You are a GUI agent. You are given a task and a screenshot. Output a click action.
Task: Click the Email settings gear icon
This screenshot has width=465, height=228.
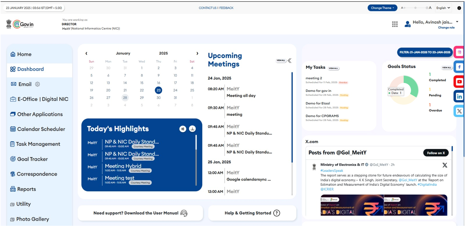pos(37,84)
